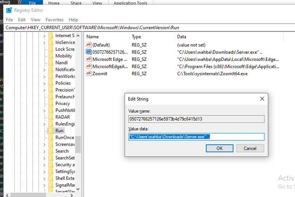Expand the PrecisionTouchPad key
The width and height of the screenshot is (295, 197).
pos(44,90)
